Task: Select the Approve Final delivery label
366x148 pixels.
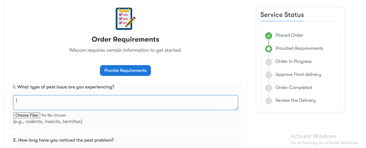Action: 298,74
